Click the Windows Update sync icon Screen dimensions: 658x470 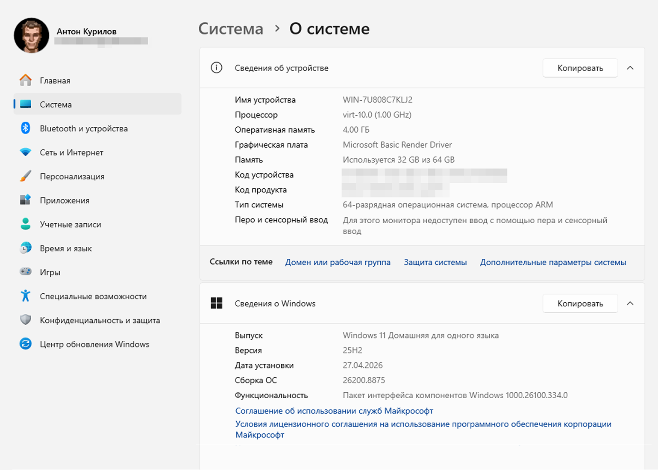click(26, 344)
